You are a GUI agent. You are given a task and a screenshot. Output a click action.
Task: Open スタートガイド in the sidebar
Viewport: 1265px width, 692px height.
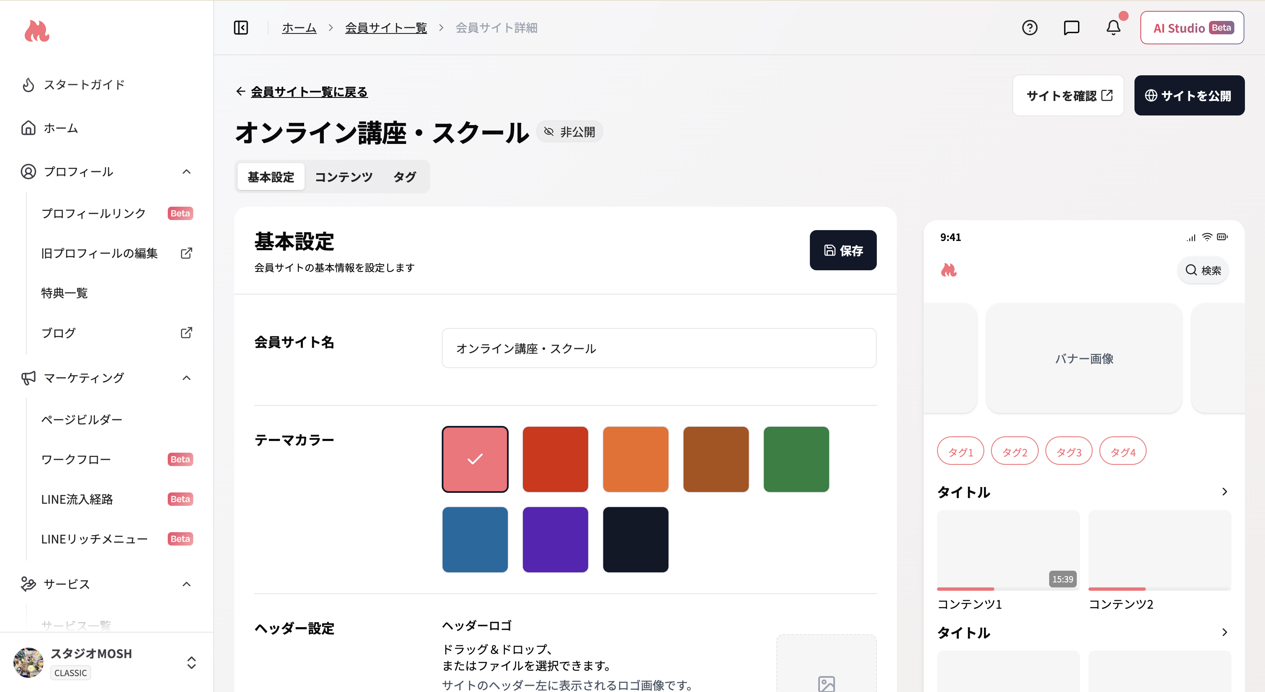[x=85, y=85]
